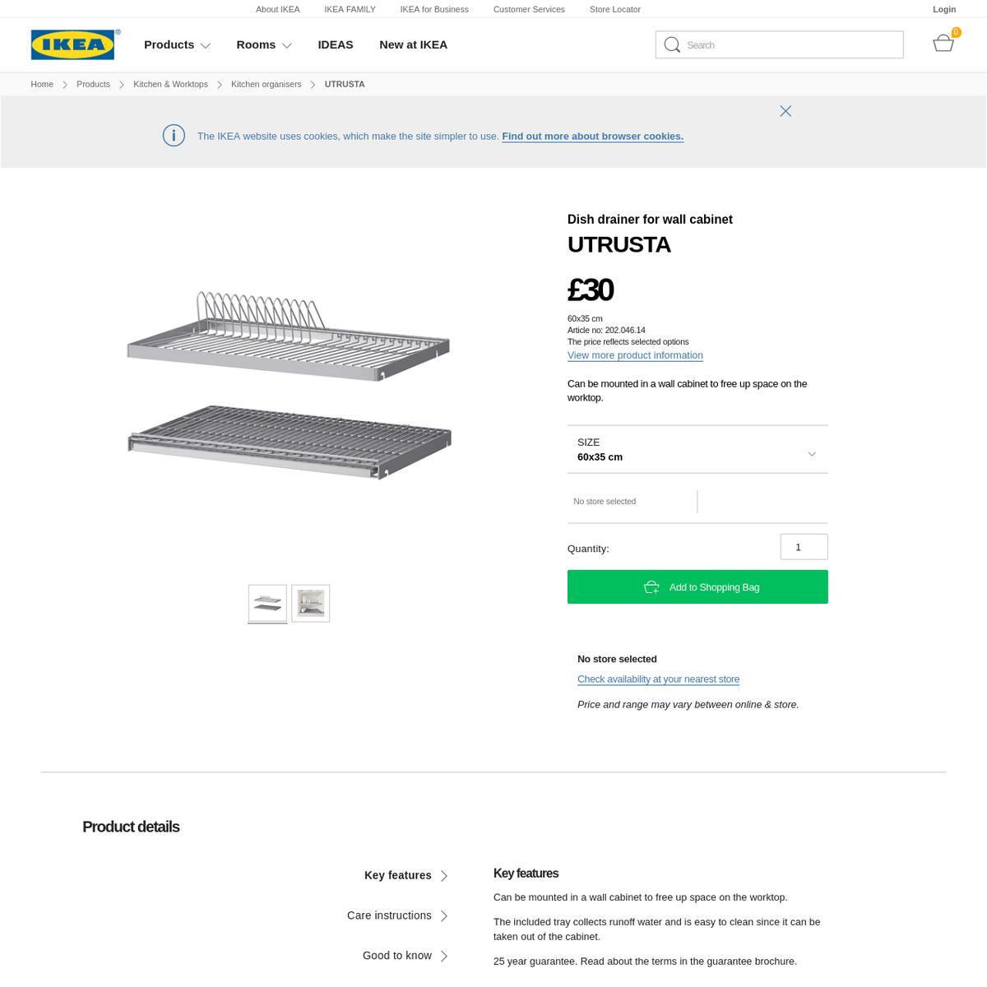This screenshot has height=987, width=987.
Task: Add product to Shopping Bag
Action: (x=697, y=587)
